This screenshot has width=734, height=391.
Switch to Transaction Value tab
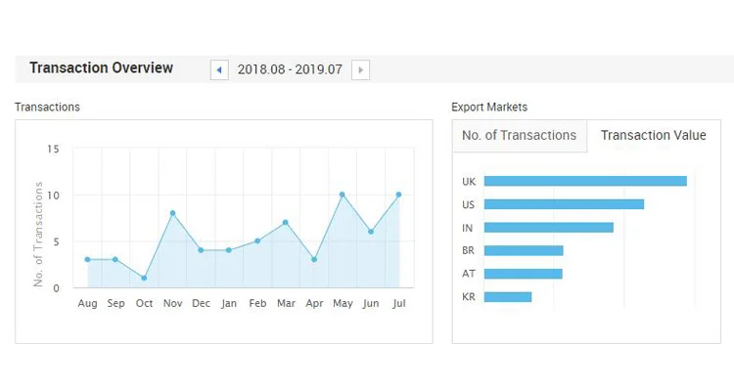[x=654, y=135]
